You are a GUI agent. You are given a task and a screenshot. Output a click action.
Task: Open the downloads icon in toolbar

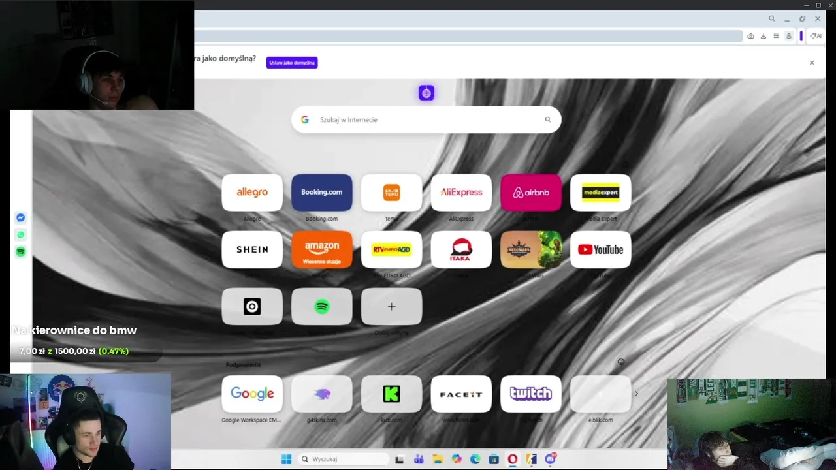(x=763, y=36)
